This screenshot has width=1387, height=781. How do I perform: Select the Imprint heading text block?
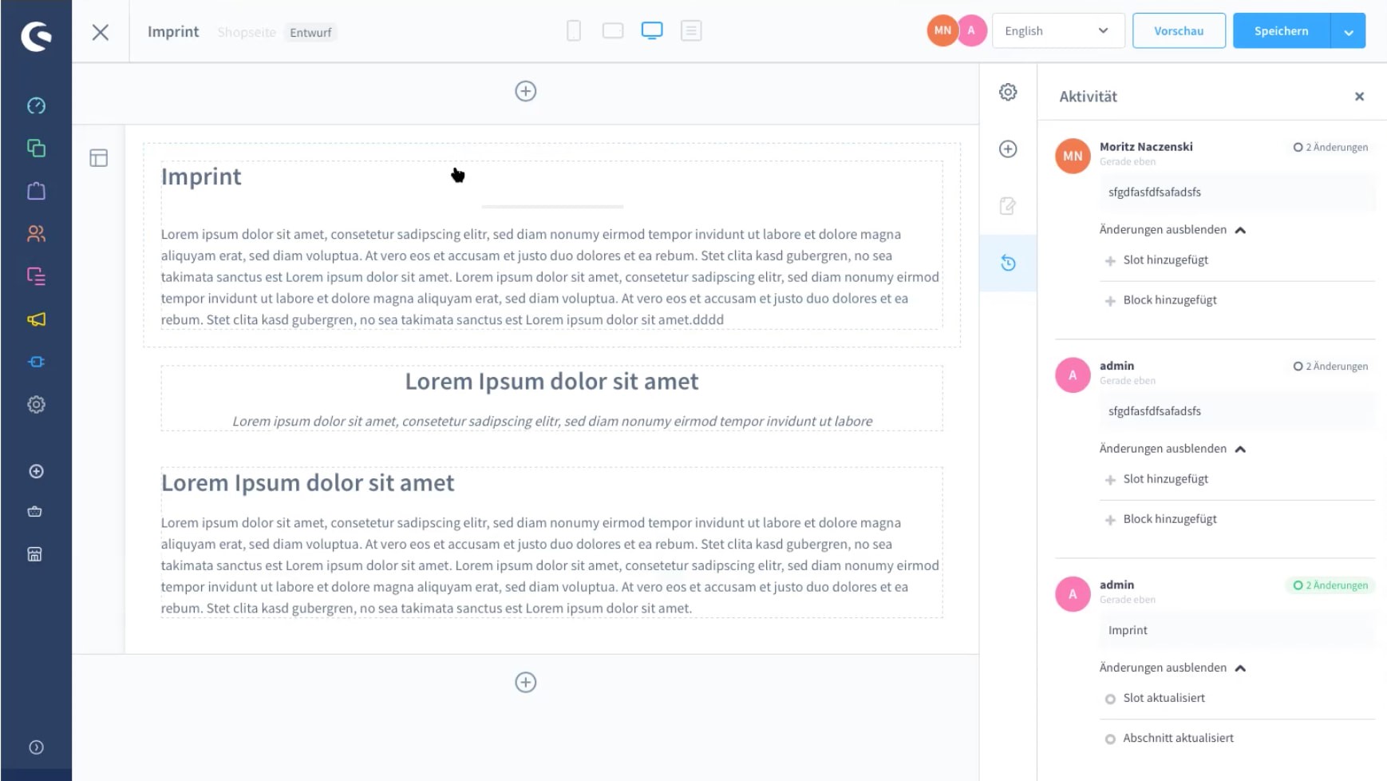(201, 176)
